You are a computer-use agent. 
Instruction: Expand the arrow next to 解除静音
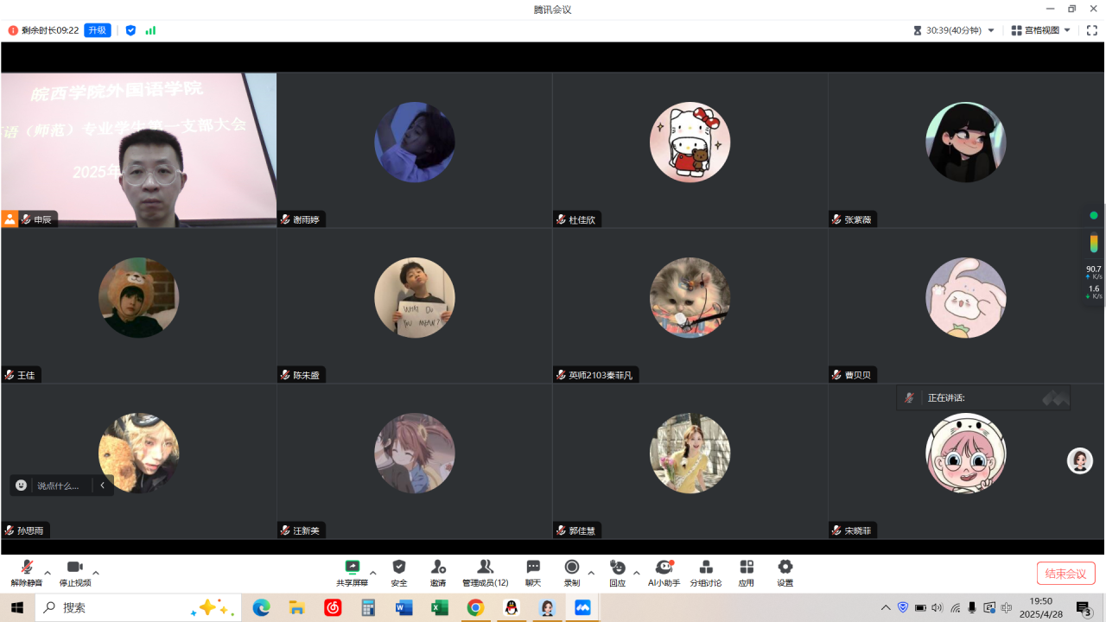tap(48, 573)
